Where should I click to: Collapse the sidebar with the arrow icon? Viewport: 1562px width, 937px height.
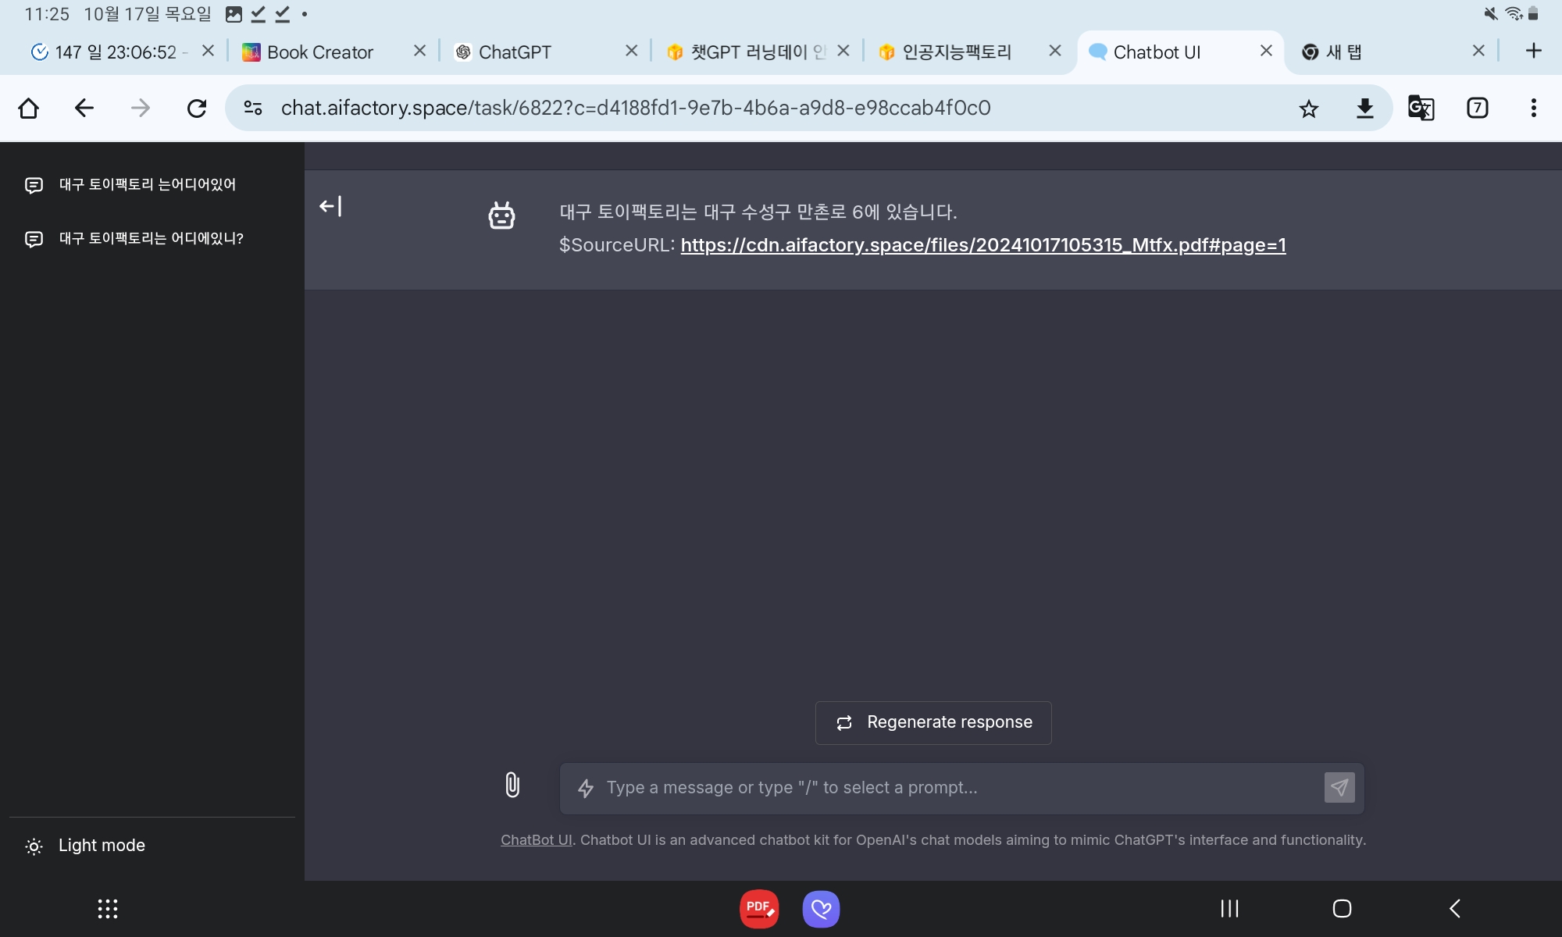[x=330, y=206]
